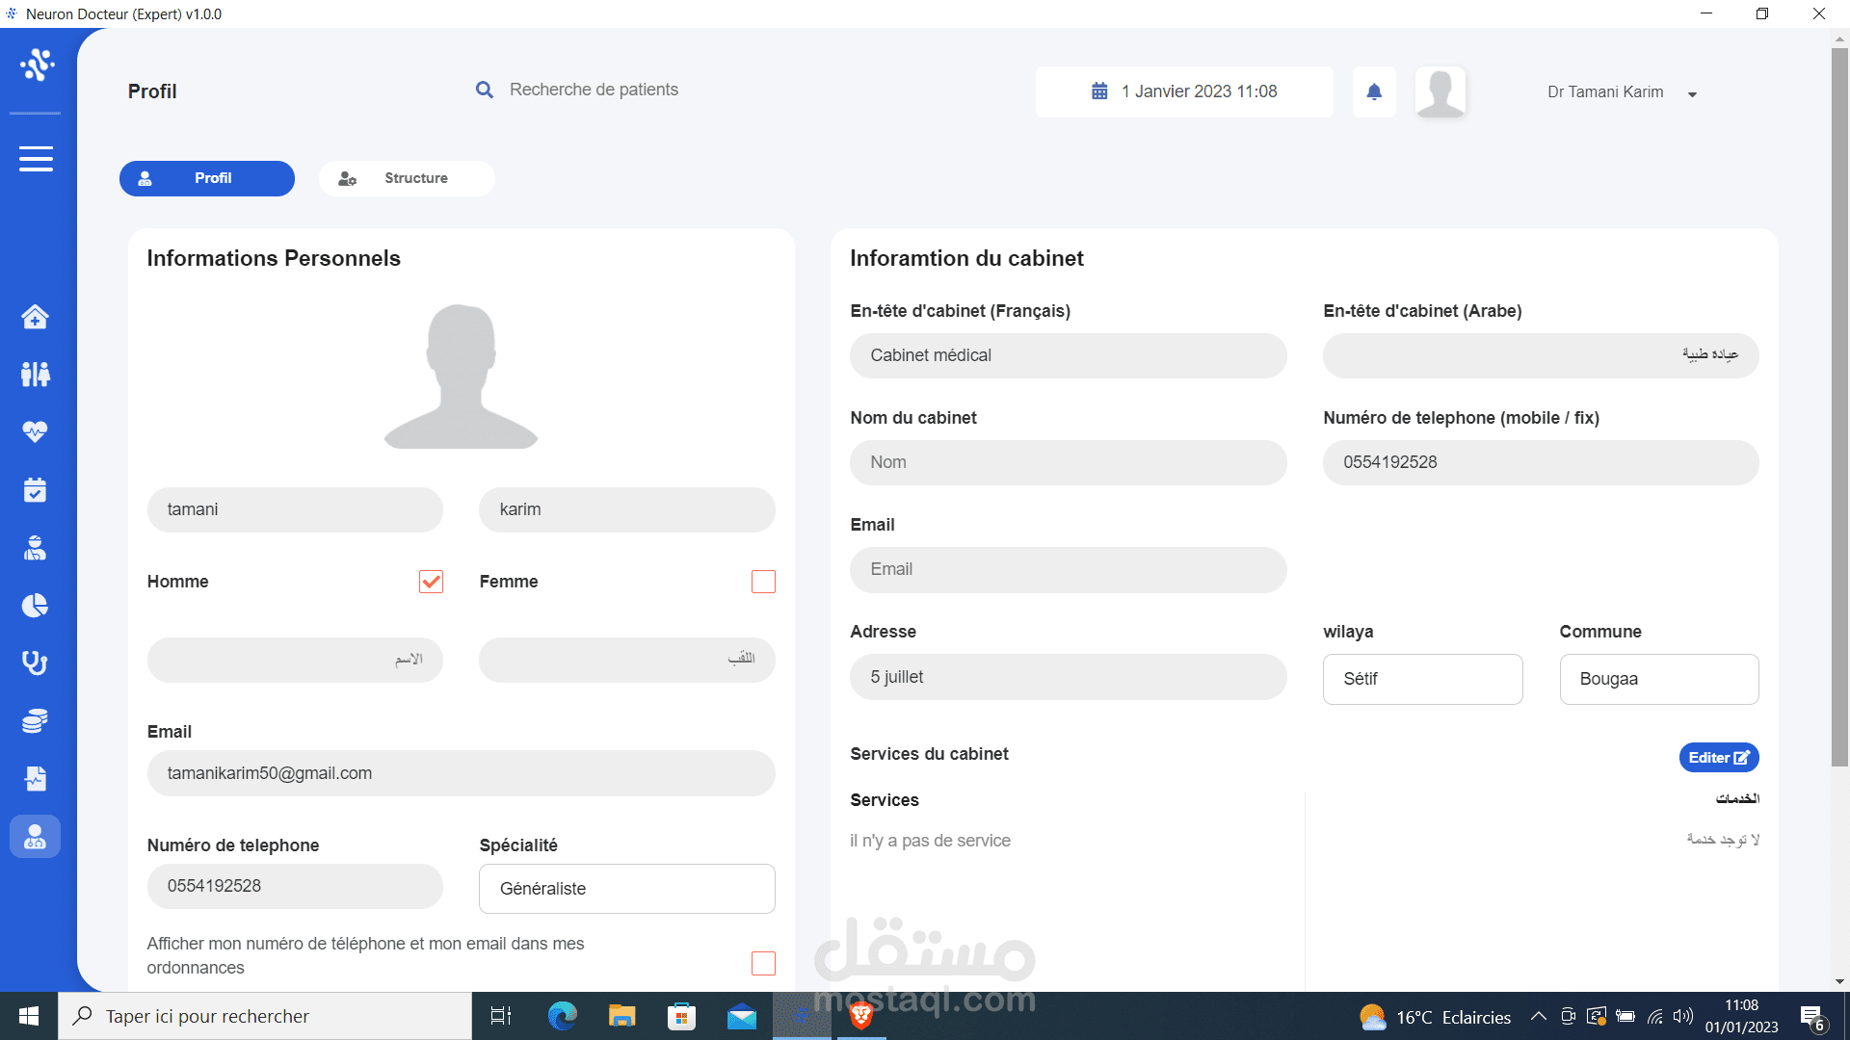Screen dimensions: 1850x1040
Task: Open the pie chart statistics icon
Action: (36, 606)
